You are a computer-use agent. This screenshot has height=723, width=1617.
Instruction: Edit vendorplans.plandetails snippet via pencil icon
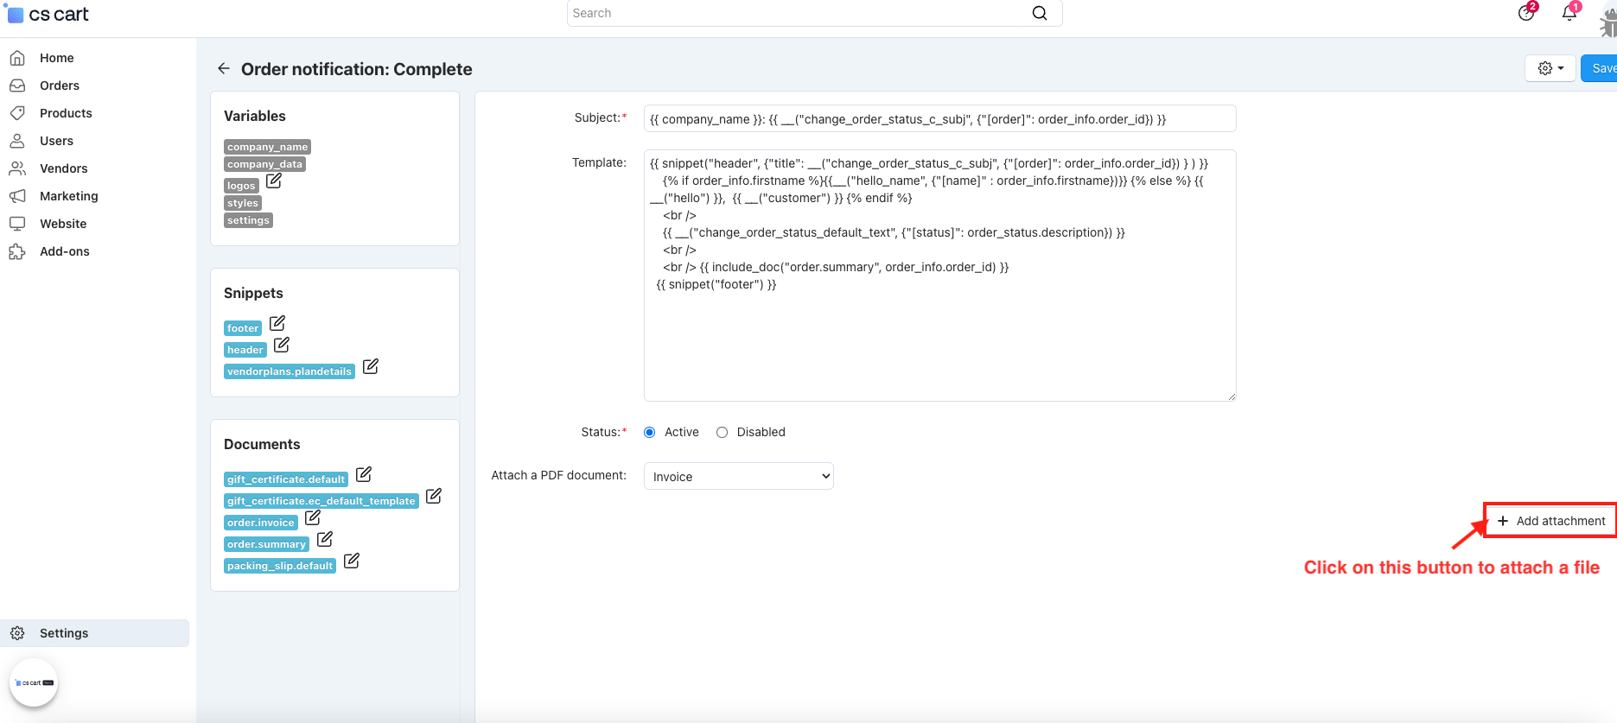[371, 366]
